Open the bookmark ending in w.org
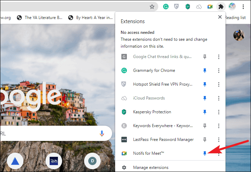Screen dimensions: 251x172 [x=6, y=18]
